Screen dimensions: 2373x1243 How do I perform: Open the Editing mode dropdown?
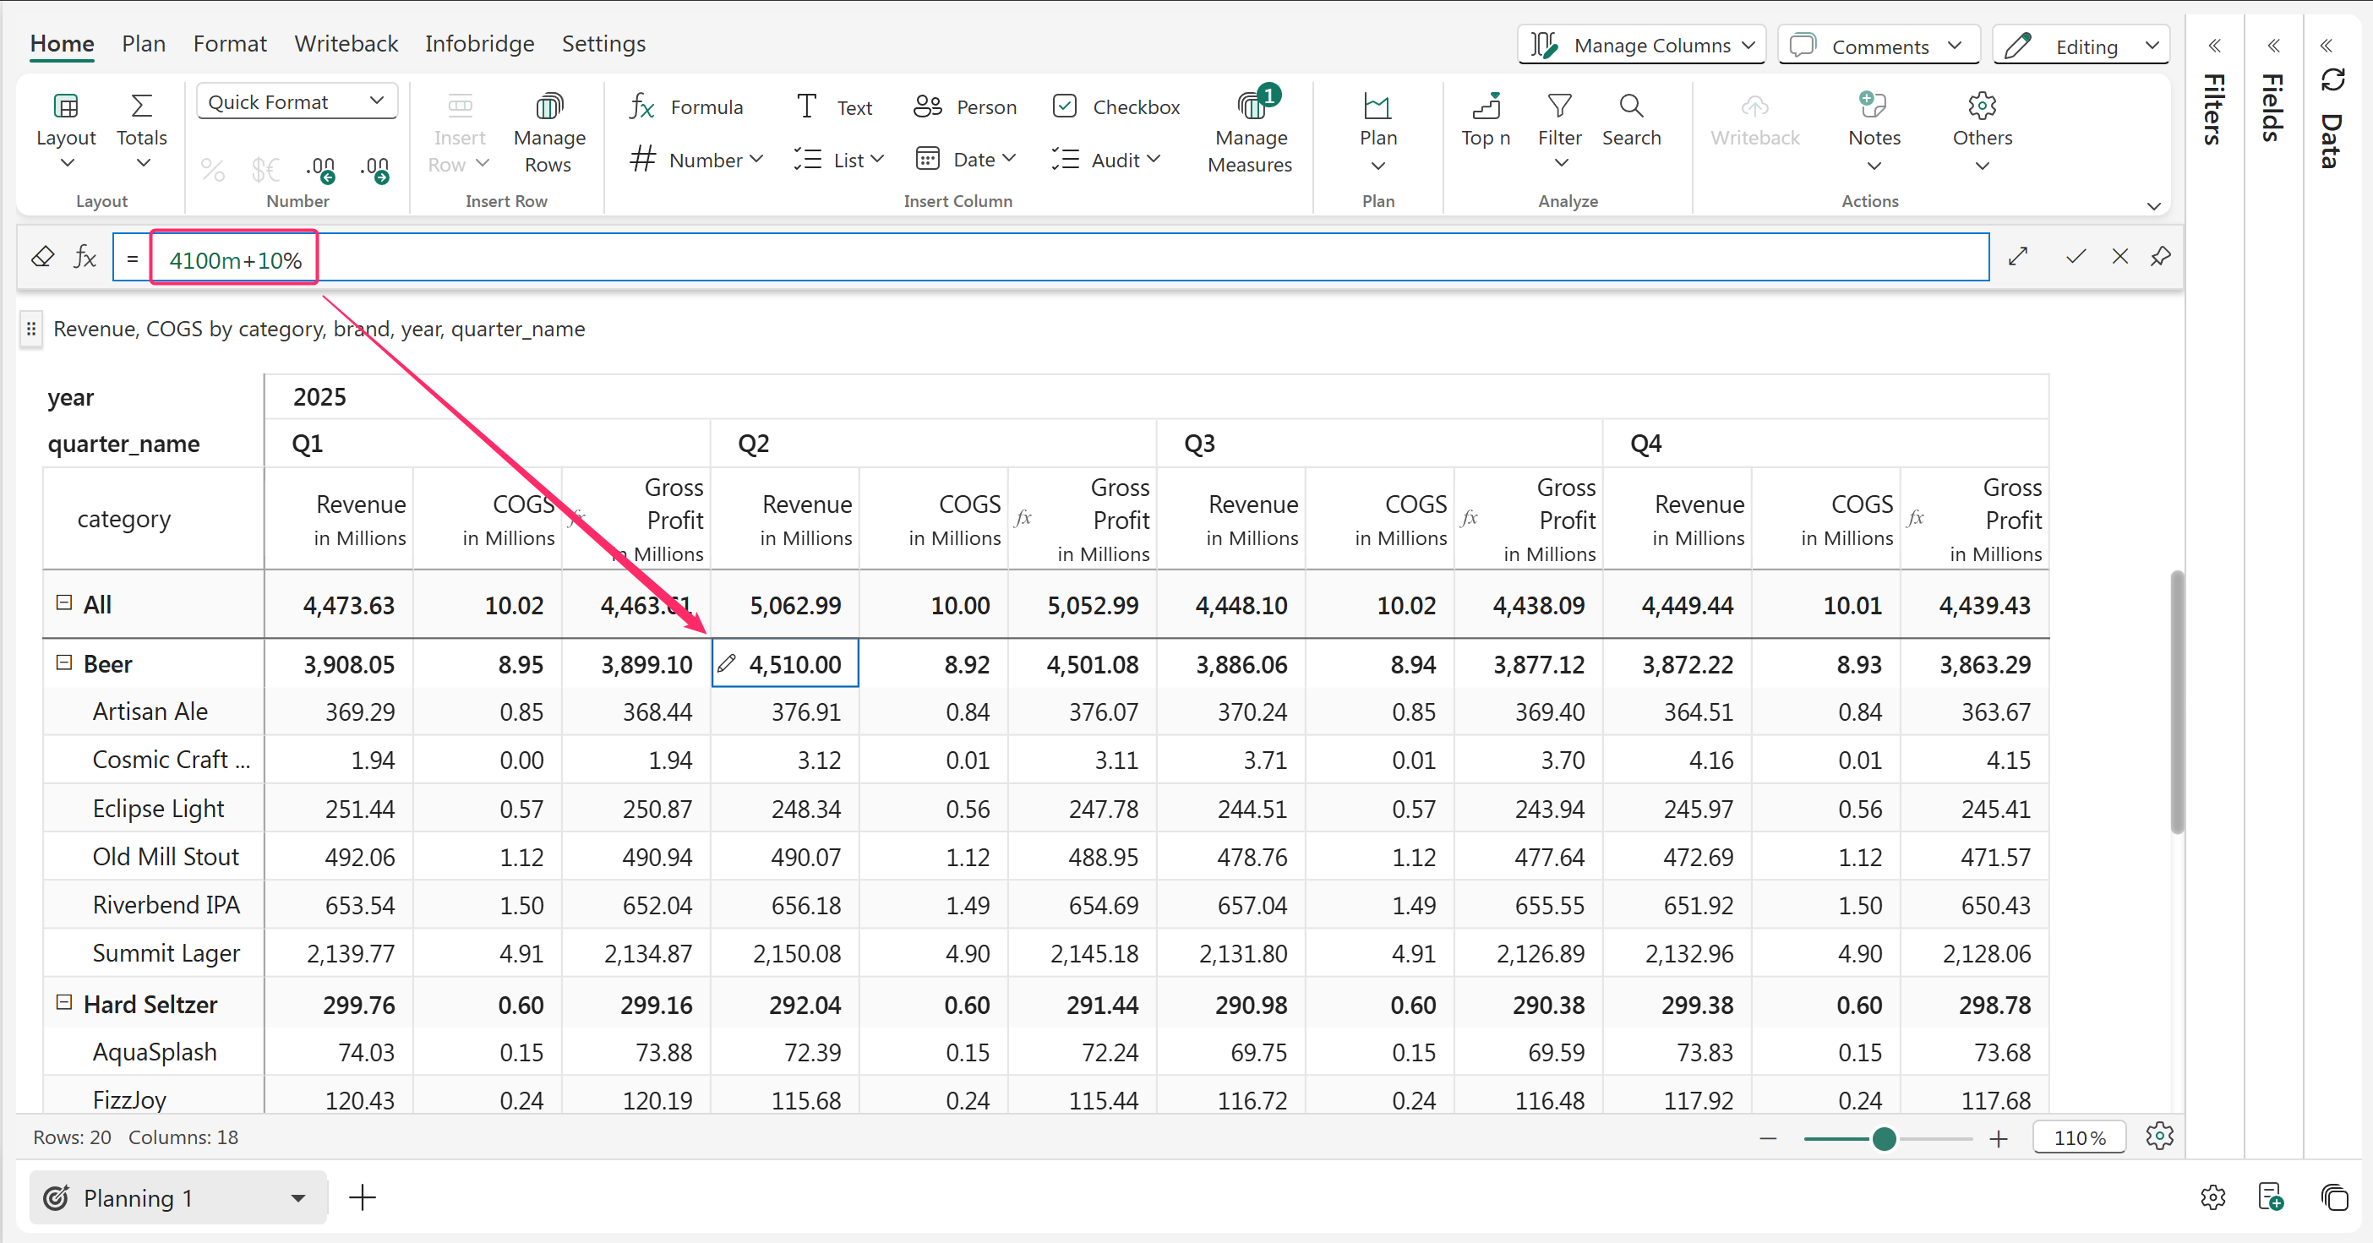coord(2083,46)
